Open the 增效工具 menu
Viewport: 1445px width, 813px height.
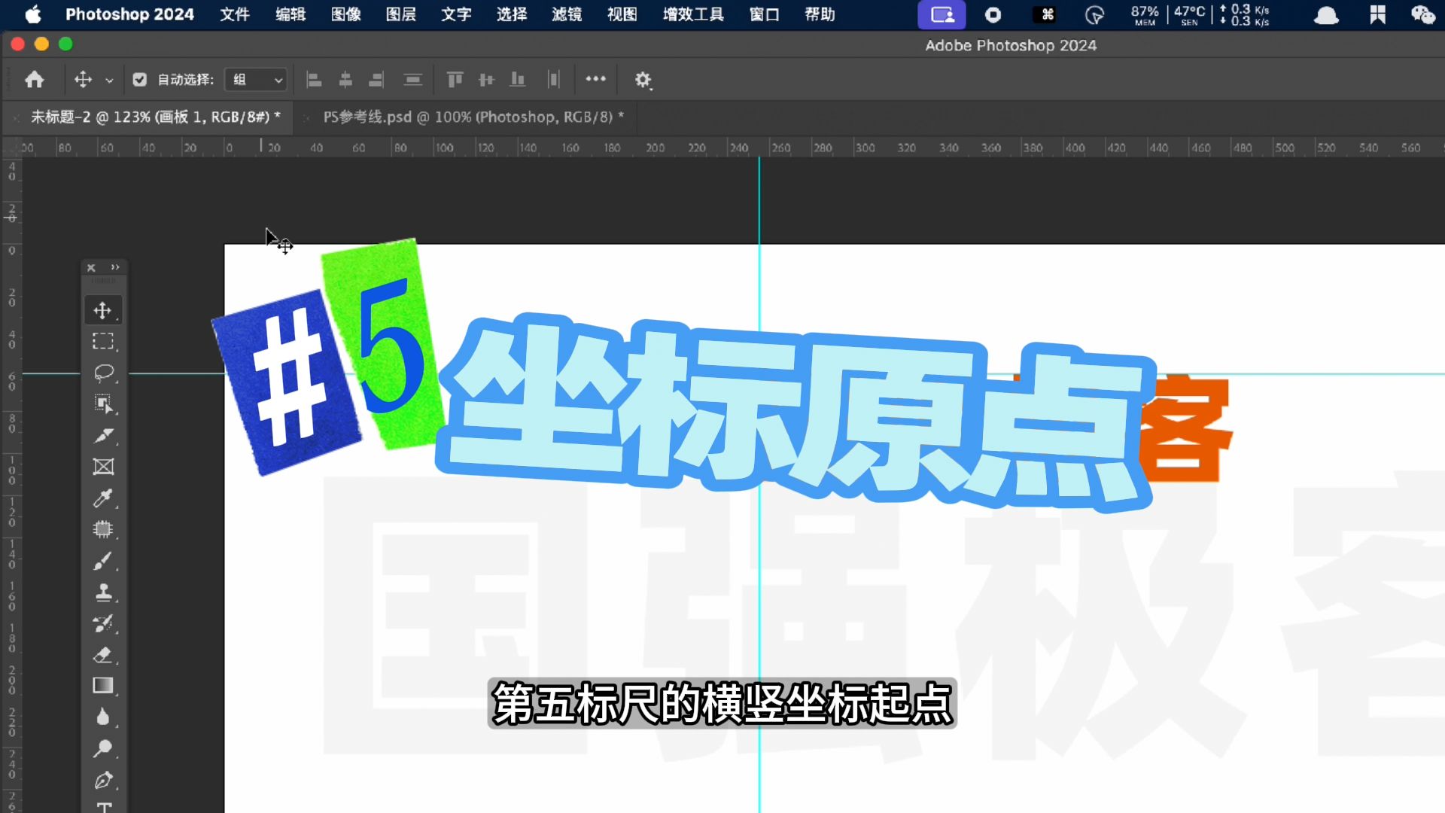[693, 14]
